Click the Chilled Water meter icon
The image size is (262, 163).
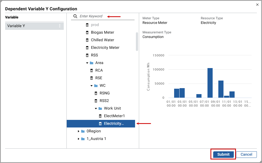pos(87,40)
